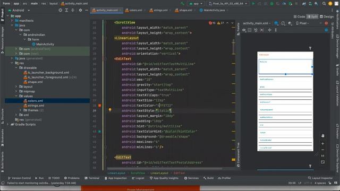Click zoom to fit screen icon
Viewport: 340px width, 191px height.
click(x=322, y=162)
